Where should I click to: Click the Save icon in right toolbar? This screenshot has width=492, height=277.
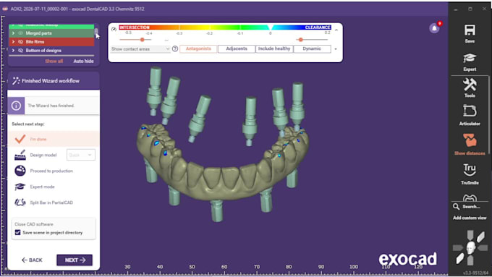tap(470, 30)
